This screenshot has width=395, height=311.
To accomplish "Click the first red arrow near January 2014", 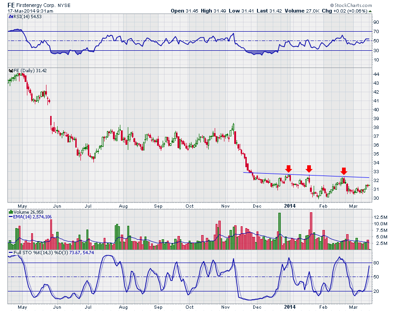I will pos(288,169).
